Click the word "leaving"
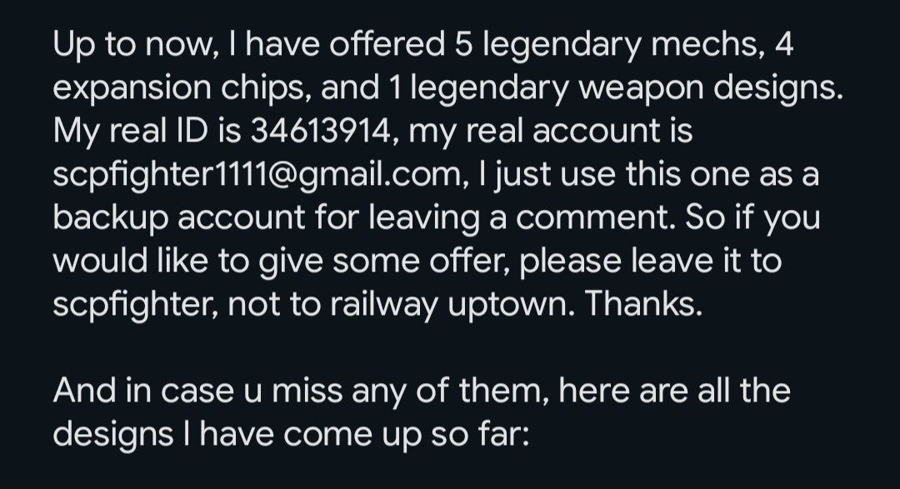The image size is (900, 489). click(x=423, y=218)
